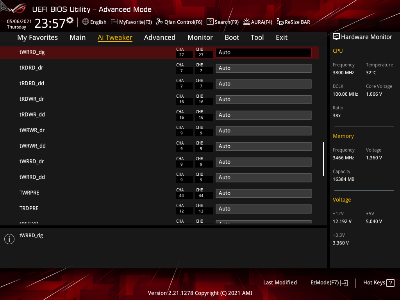
Task: Select the tWRRD_dd Auto field
Action: [x=264, y=178]
